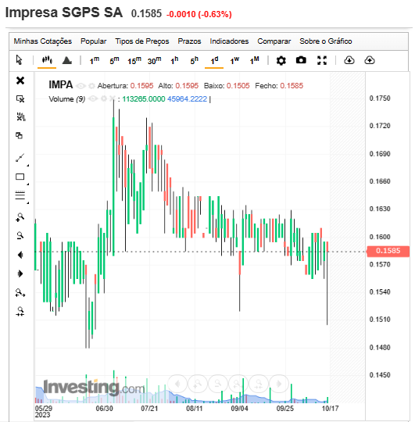The height and width of the screenshot is (422, 415).
Task: Open the Tipos de Preços menu
Action: click(142, 41)
